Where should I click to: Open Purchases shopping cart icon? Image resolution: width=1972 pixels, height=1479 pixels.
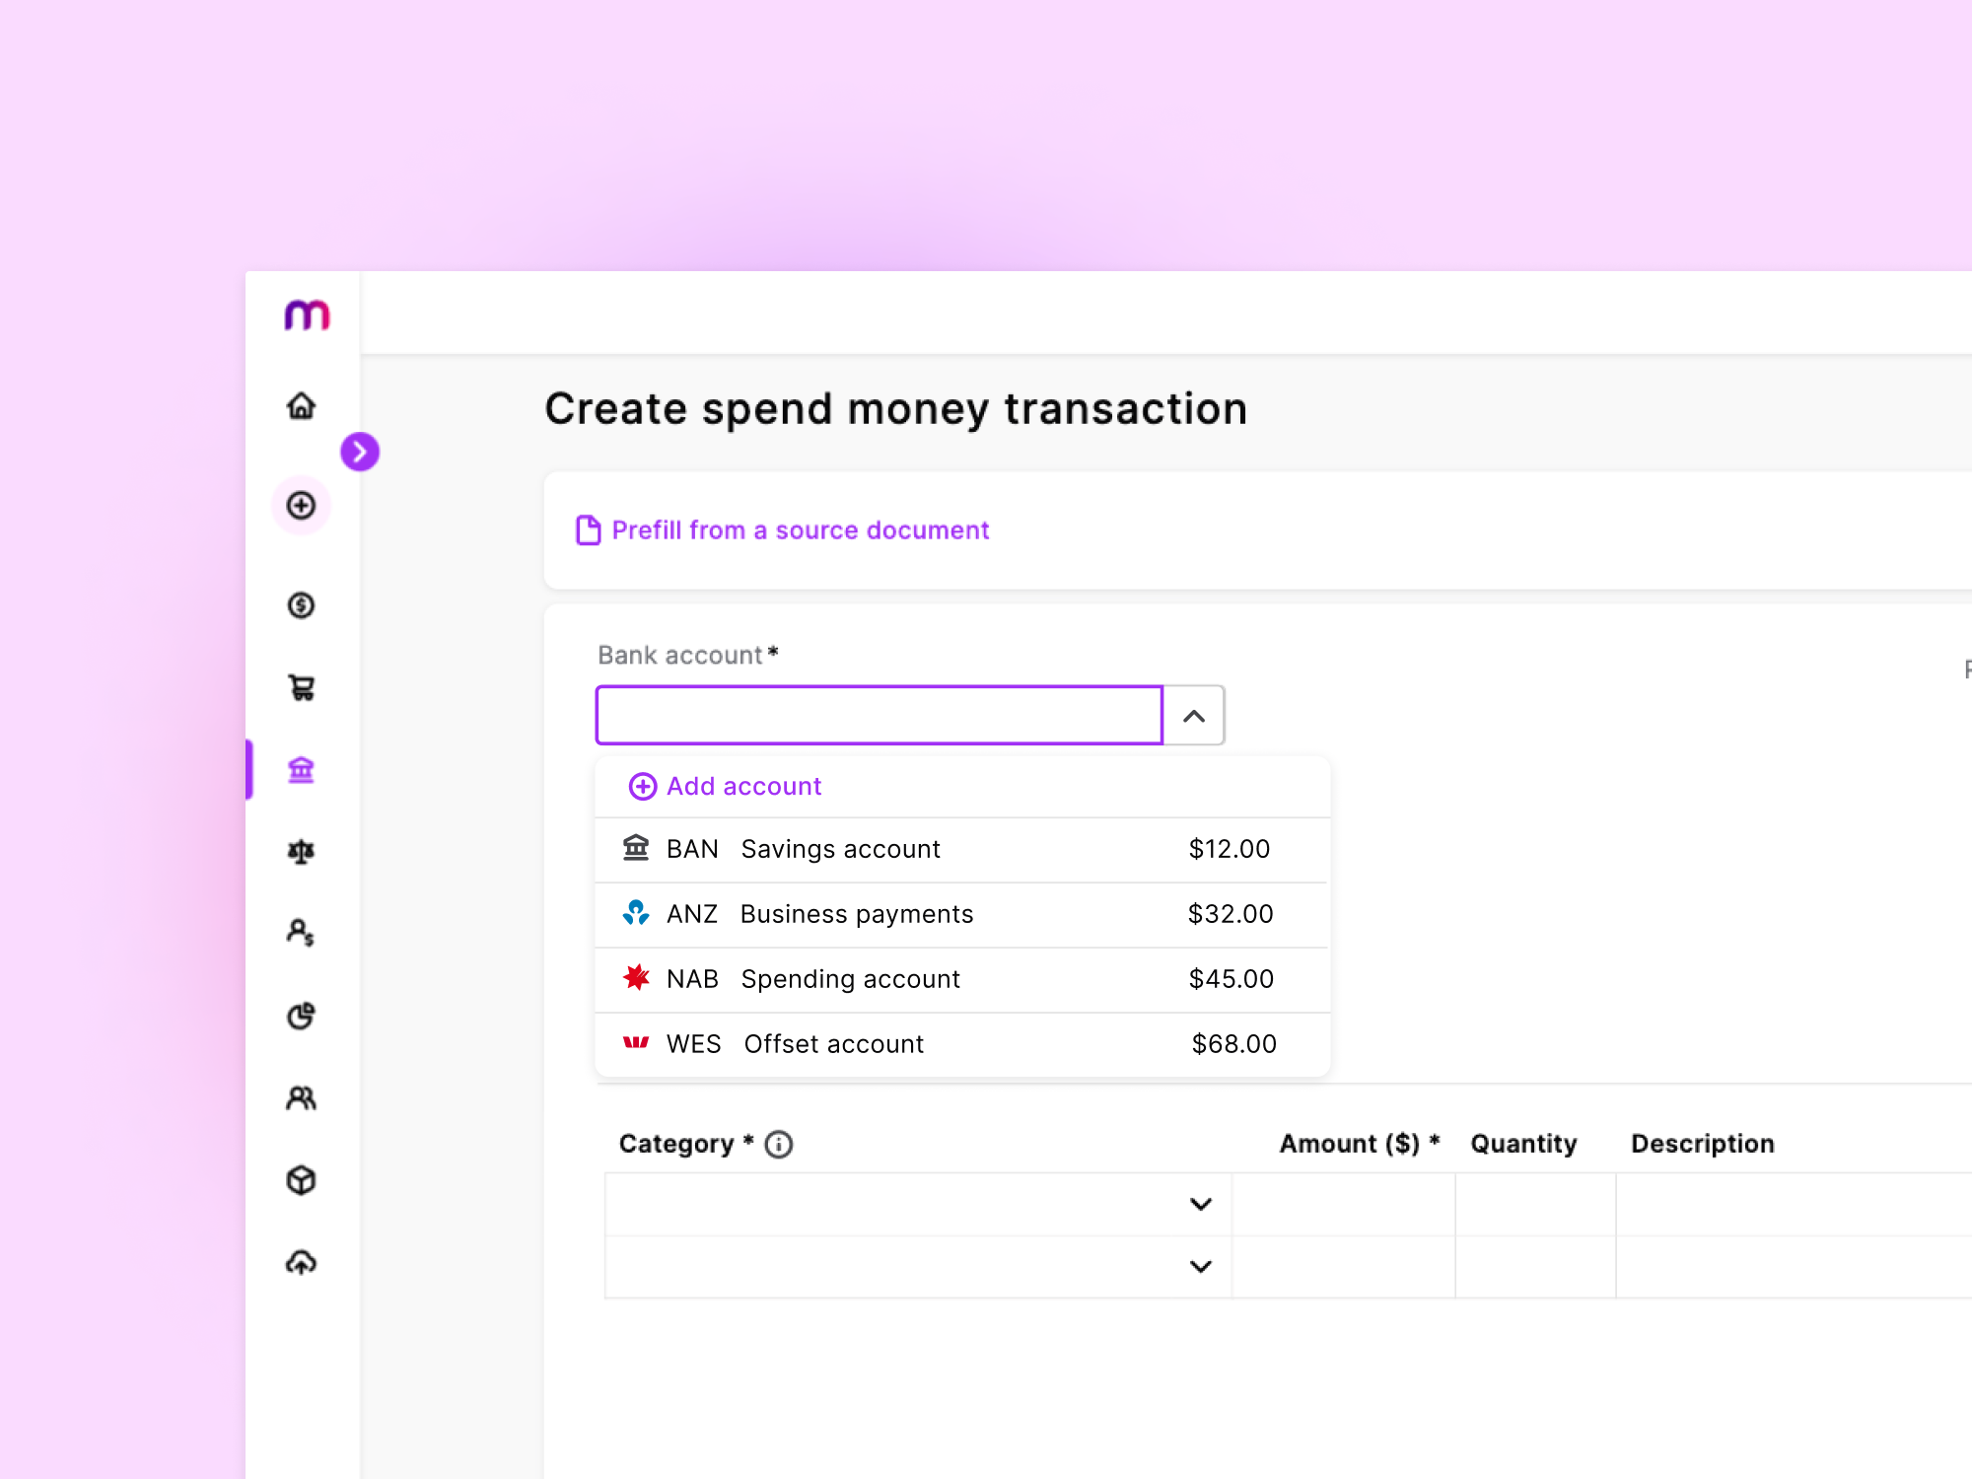coord(302,687)
